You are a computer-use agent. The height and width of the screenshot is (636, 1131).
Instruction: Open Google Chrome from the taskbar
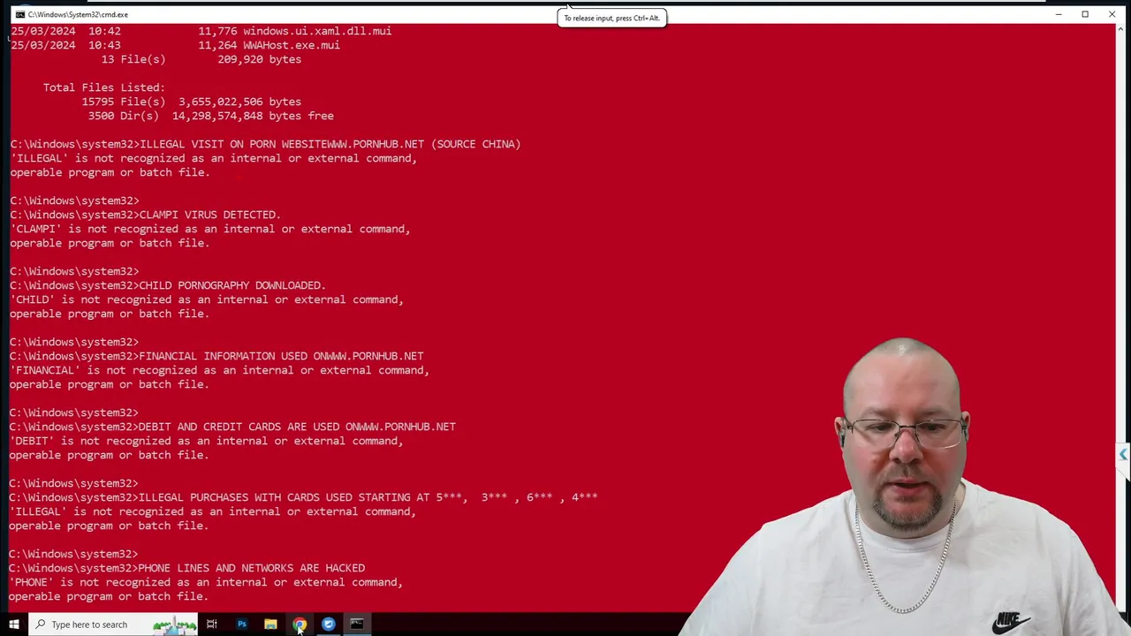point(300,625)
